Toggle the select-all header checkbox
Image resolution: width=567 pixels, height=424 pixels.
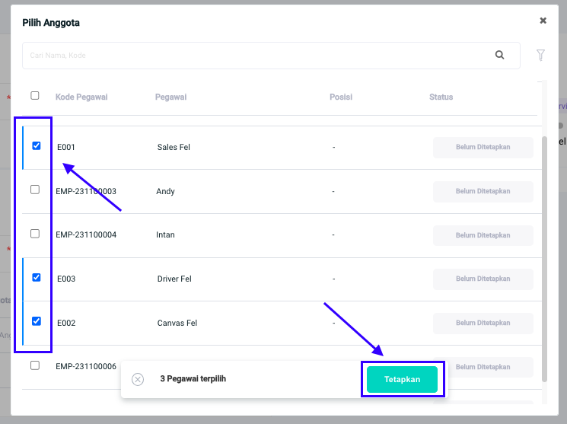coord(35,96)
